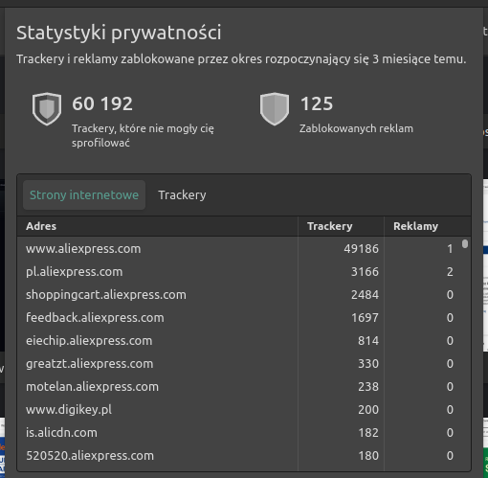Select the eiechip.aliexpress.com row

239,341
